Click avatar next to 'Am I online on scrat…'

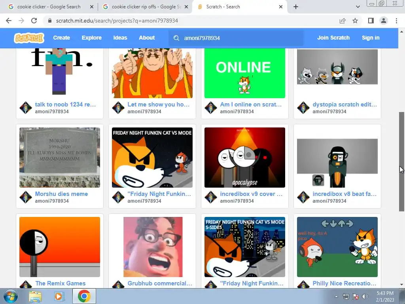point(211,108)
